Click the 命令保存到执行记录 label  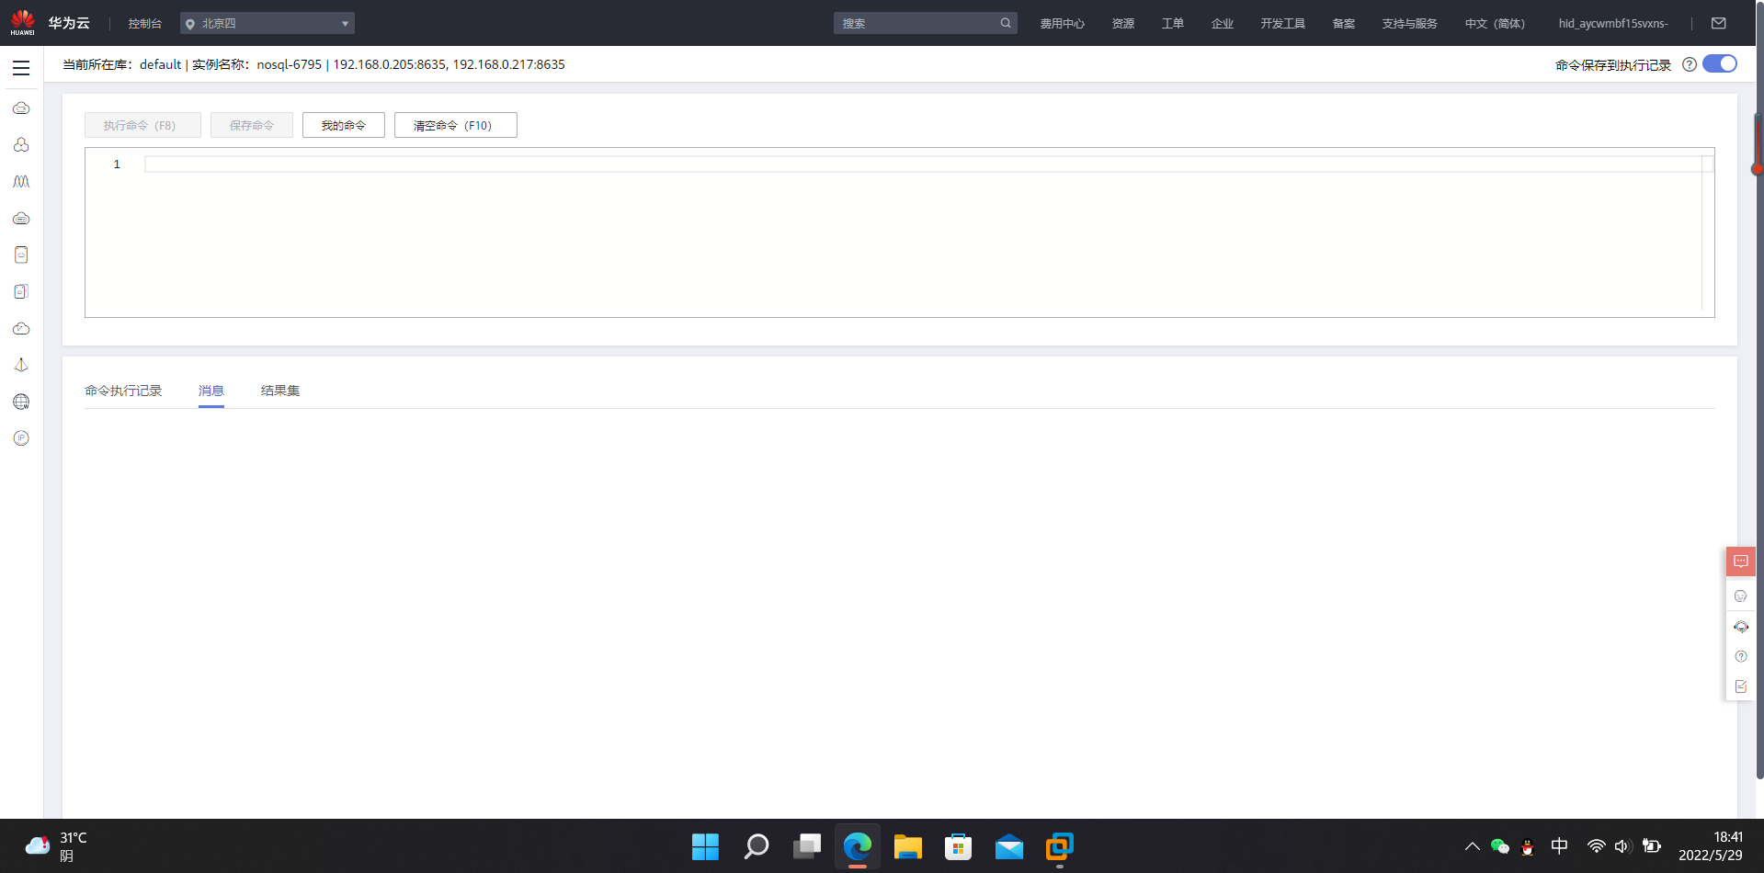[1613, 65]
